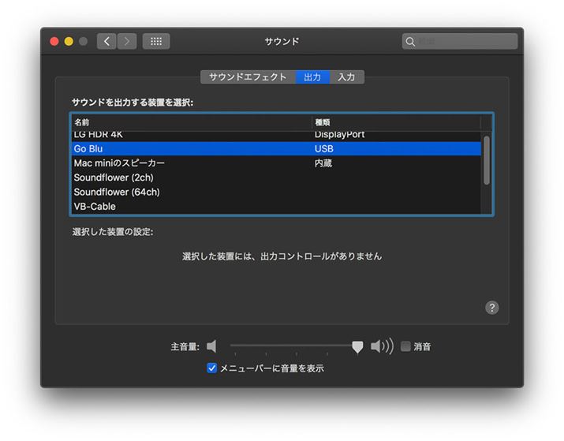
Task: Click the device list scrollbar thumb
Action: pos(487,160)
